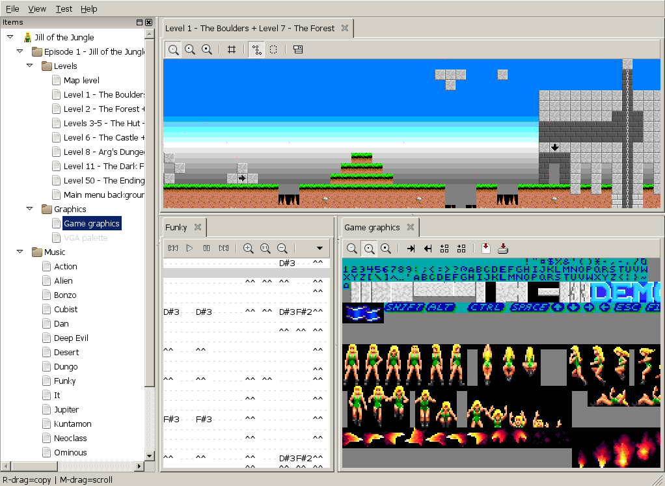665x486 pixels.
Task: Select the Deep Evil song
Action: pos(71,338)
